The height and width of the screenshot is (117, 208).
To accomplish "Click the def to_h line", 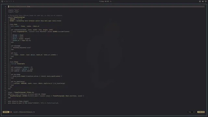I will click(x=14, y=53).
